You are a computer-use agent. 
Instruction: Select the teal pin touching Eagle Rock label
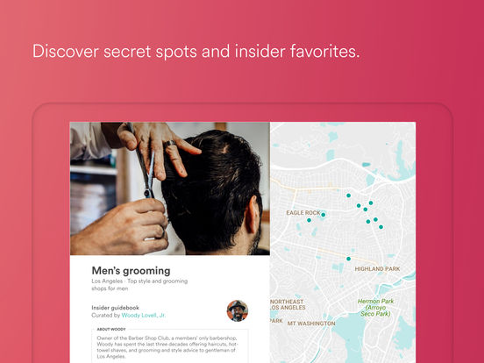tap(324, 215)
